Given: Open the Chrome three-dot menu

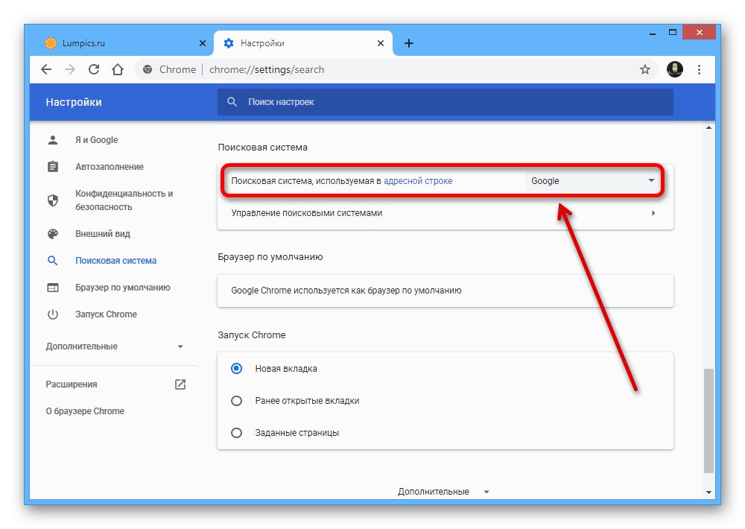Looking at the screenshot, I should pyautogui.click(x=699, y=69).
